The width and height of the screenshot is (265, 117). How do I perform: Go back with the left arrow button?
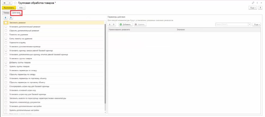point(4,3)
